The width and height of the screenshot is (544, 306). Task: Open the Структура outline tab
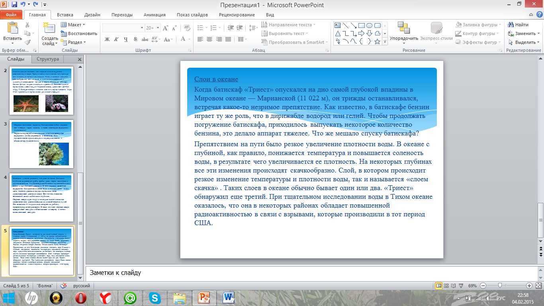pos(48,59)
